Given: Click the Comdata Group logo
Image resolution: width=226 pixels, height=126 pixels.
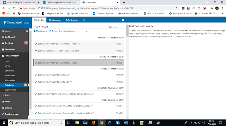Looking at the screenshot, I should point(16,22).
